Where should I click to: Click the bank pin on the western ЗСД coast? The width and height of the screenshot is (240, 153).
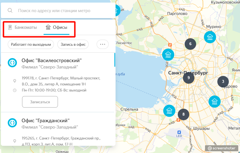[168, 54]
